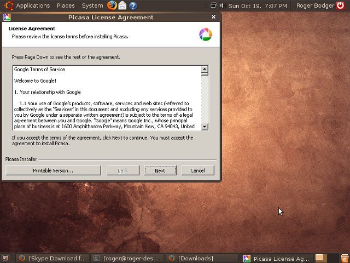
Task: Click the Next button
Action: click(x=160, y=170)
